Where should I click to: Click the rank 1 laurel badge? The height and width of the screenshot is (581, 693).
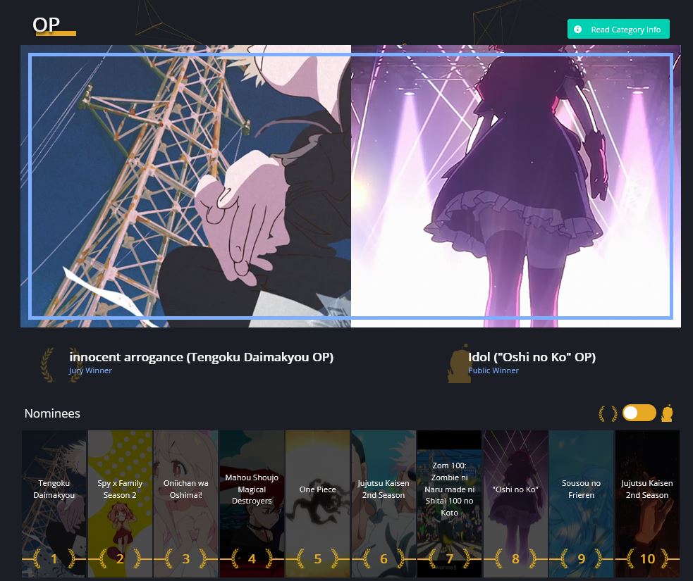(54, 559)
